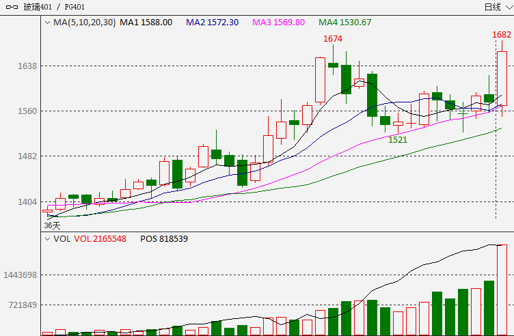Select the candlestick marked 1682 high
Screen dimensions: 514x336
point(502,79)
